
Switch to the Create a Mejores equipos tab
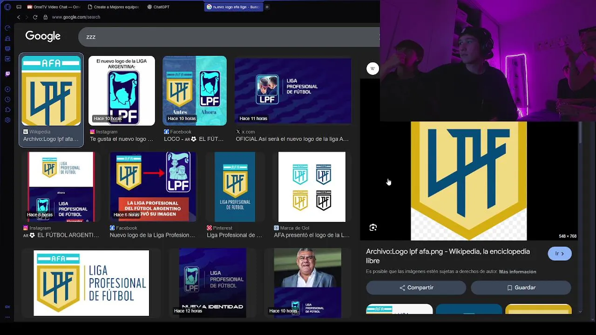tap(113, 7)
